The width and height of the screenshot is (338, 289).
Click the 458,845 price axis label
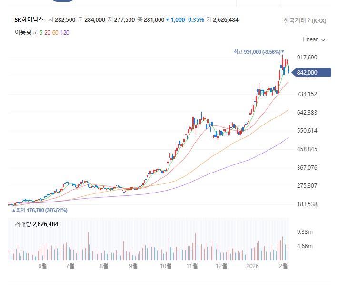coord(307,149)
